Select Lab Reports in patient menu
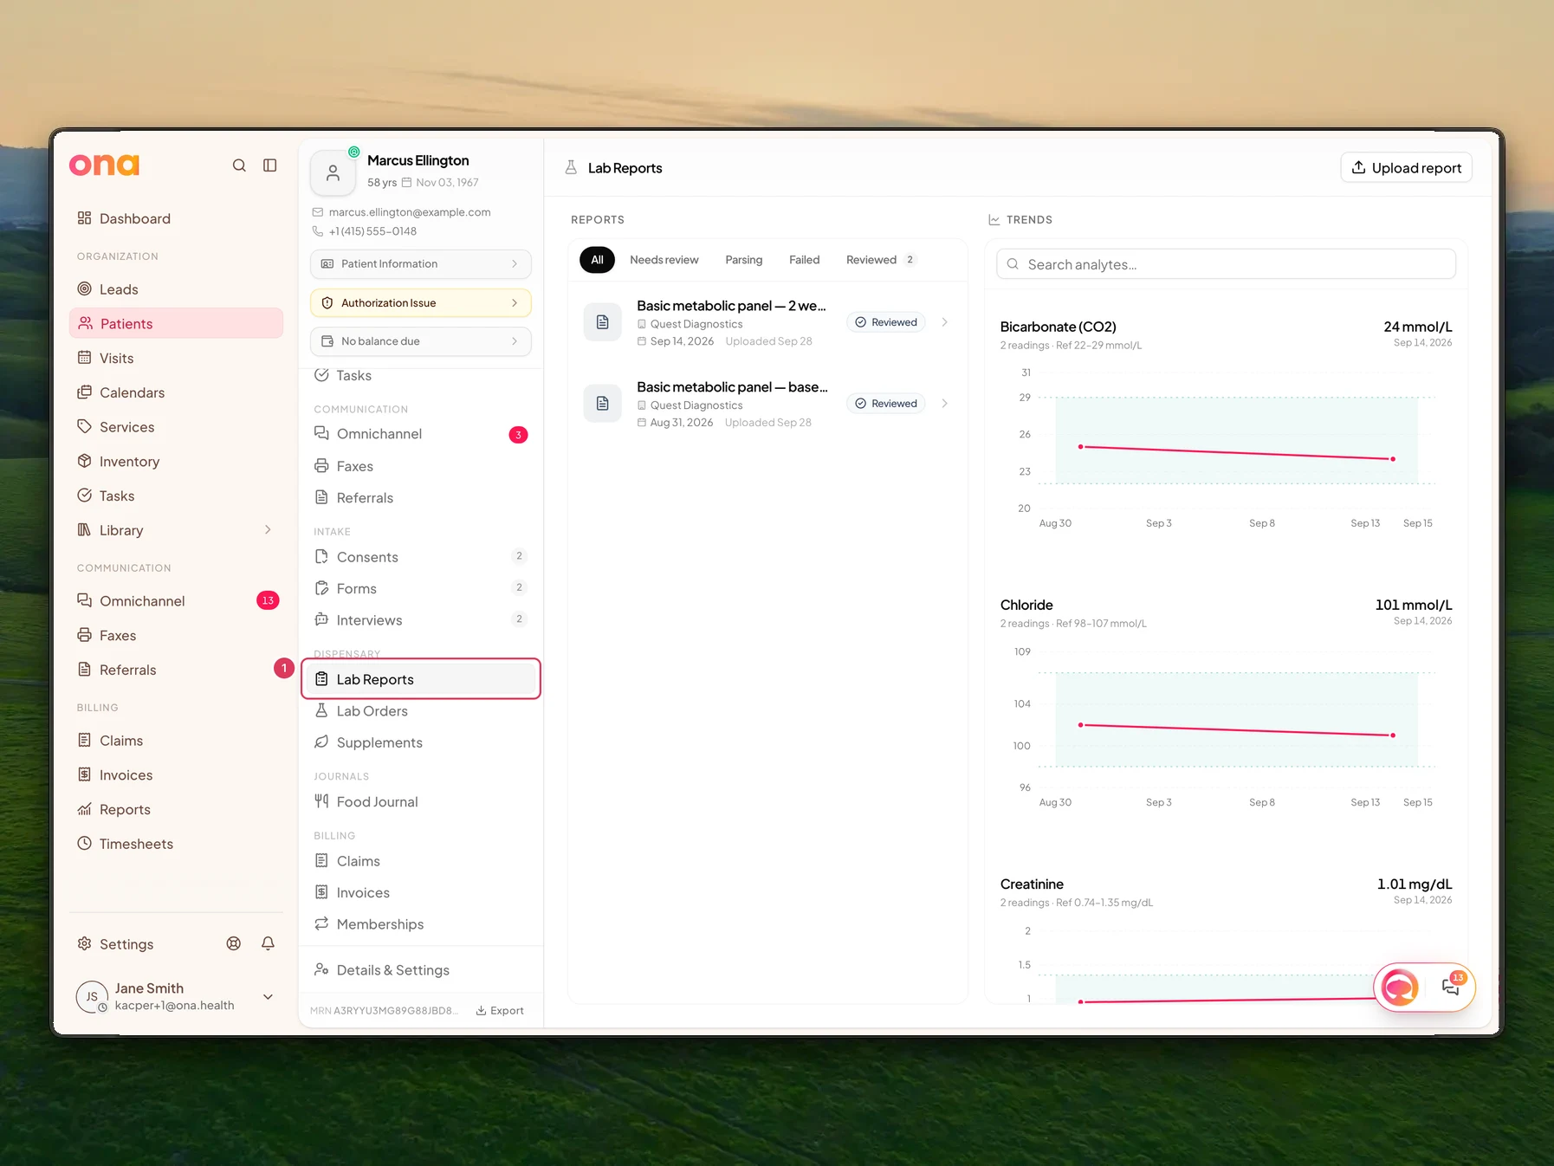The image size is (1554, 1166). 421,679
